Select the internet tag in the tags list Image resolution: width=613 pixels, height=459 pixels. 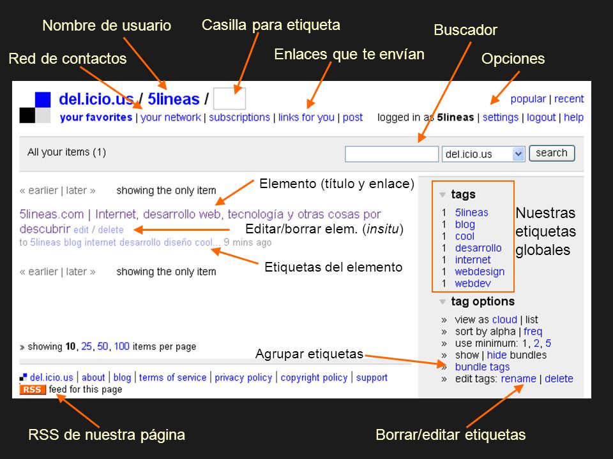point(473,259)
